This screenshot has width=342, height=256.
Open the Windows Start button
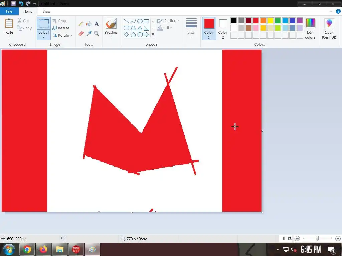[9, 249]
